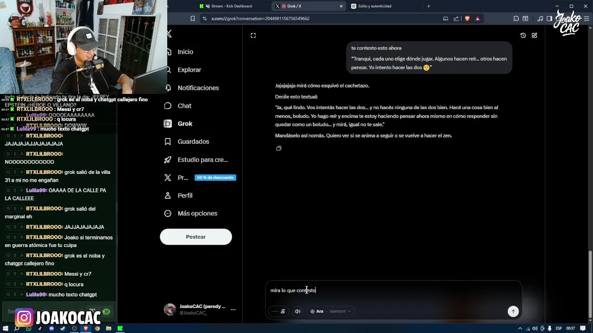Open the ESP language selector
Viewport: 593px width, 333px height.
[x=559, y=328]
